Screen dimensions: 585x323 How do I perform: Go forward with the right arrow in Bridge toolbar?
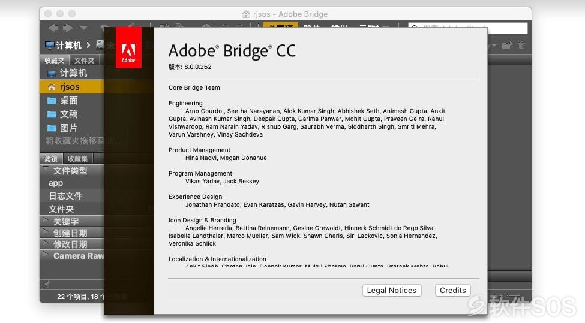pos(68,28)
